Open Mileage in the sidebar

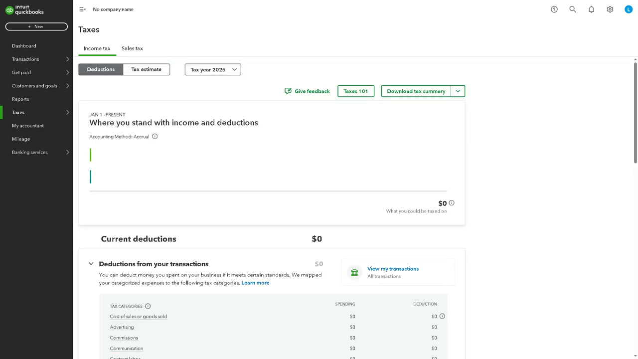click(x=21, y=139)
